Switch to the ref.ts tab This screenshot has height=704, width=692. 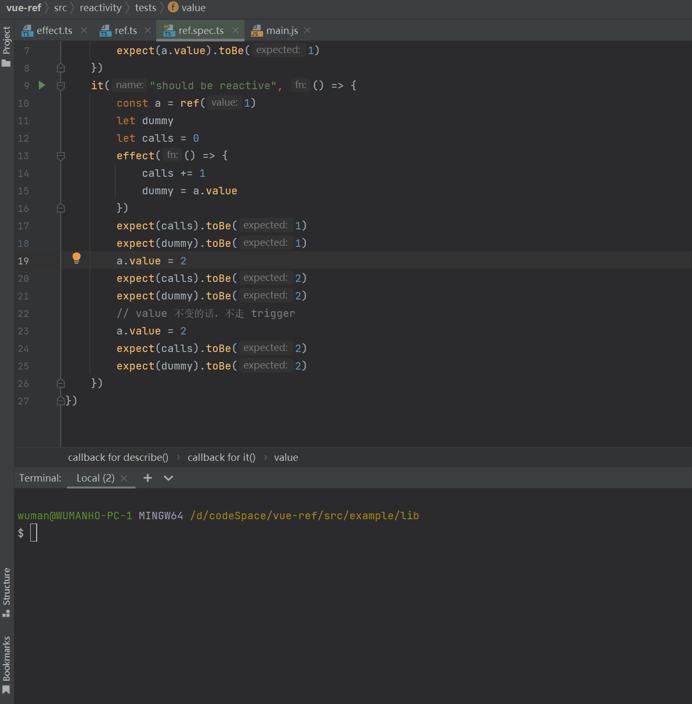[125, 31]
